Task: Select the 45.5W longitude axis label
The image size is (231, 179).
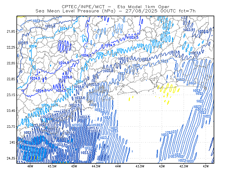Action: pyautogui.click(x=52, y=166)
